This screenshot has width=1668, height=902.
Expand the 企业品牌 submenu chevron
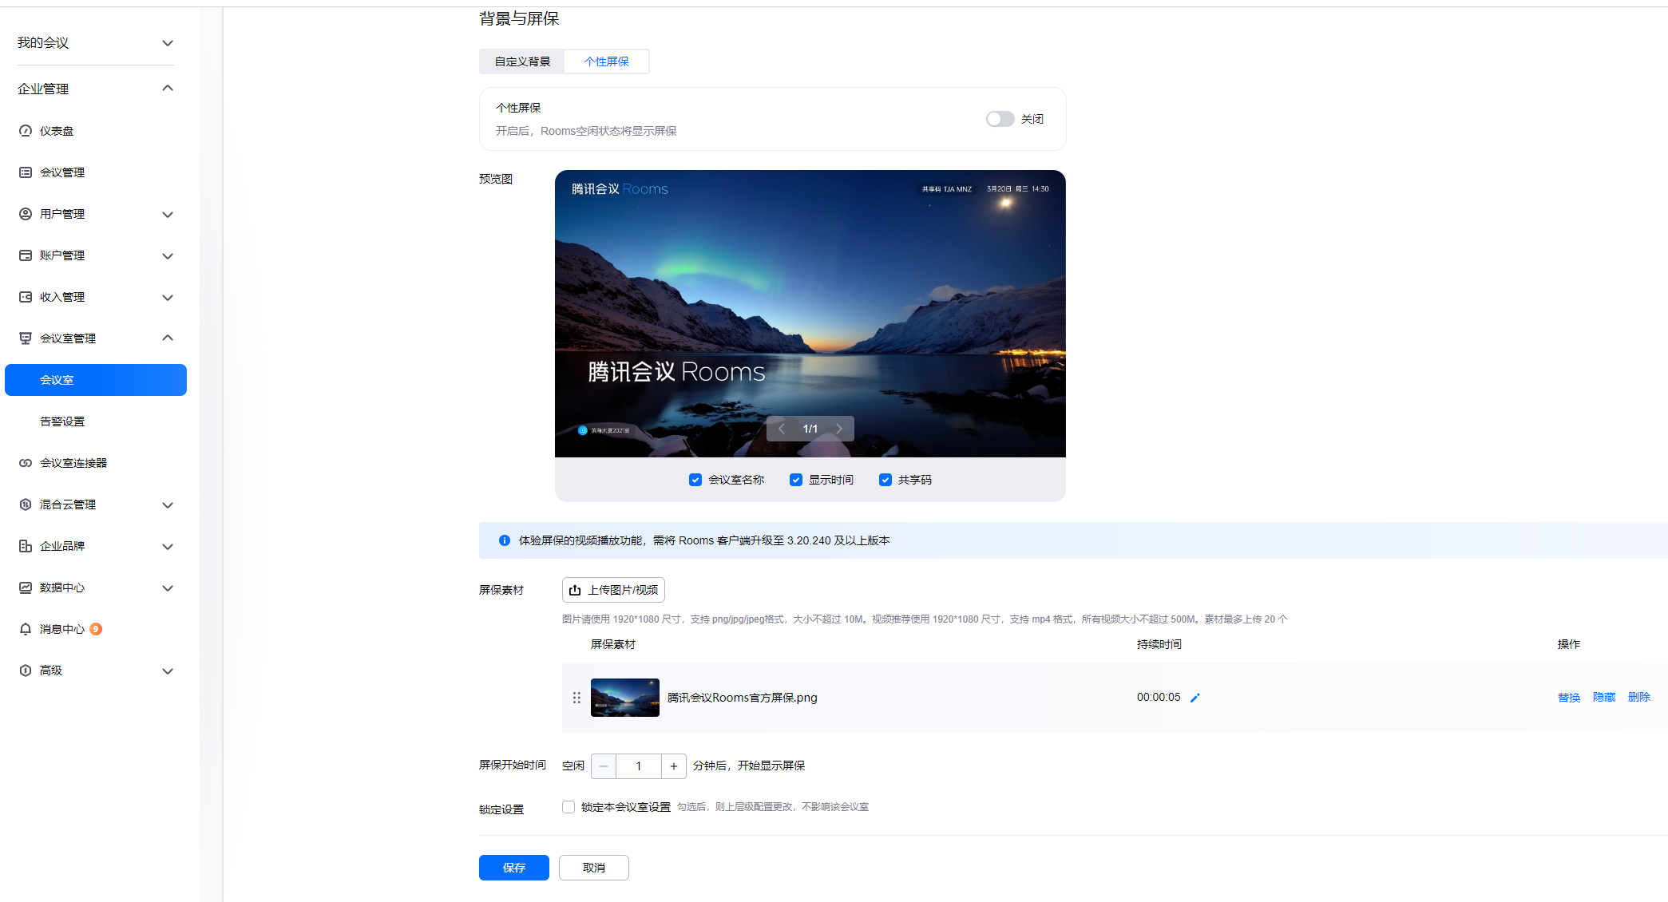(168, 546)
